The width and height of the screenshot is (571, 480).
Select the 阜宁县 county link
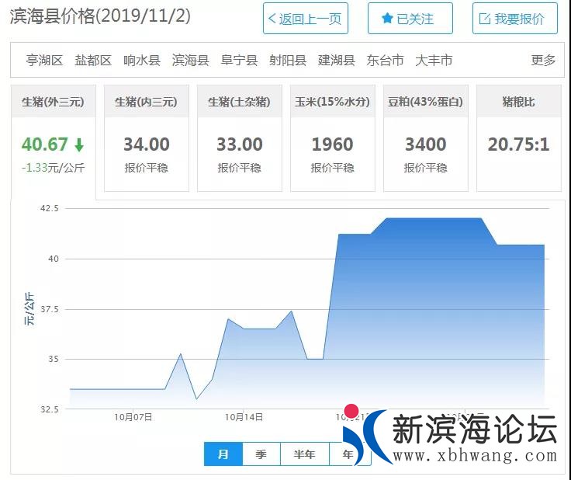pos(239,60)
